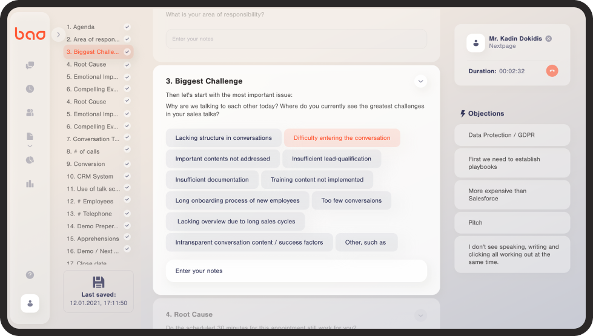Click the floppy disk save icon

coord(98,282)
